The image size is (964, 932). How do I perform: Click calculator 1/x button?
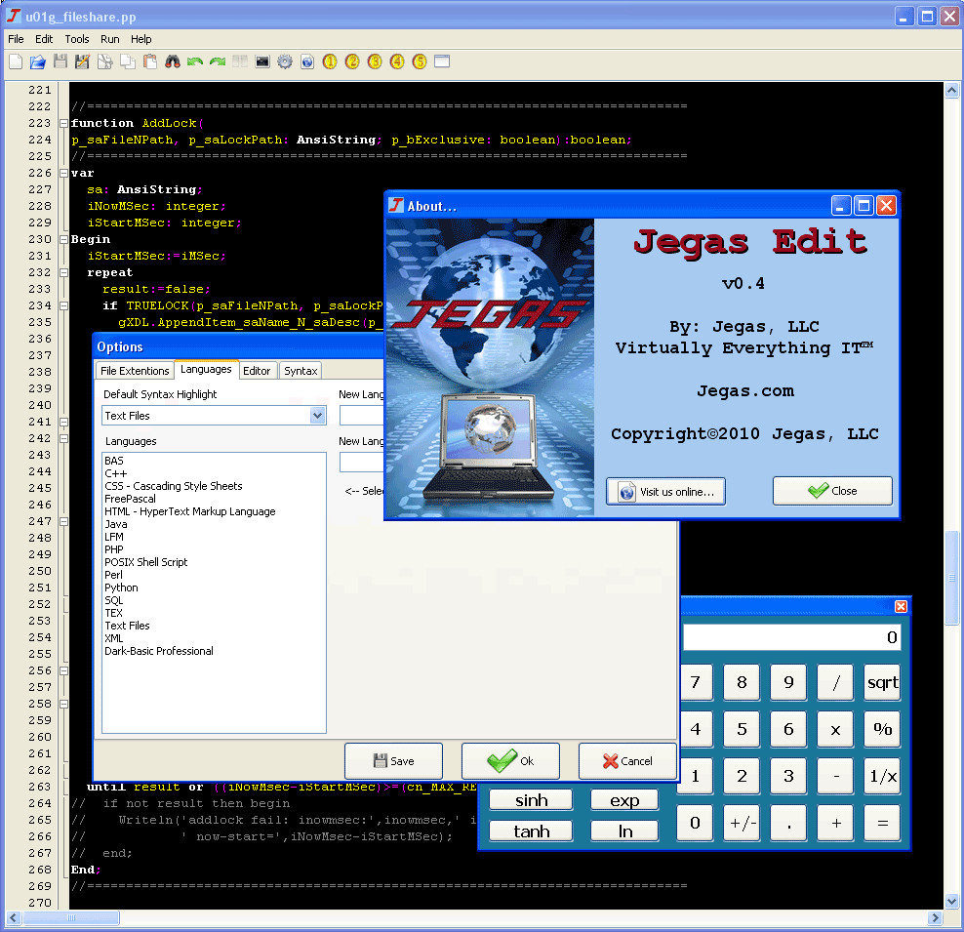pyautogui.click(x=882, y=776)
